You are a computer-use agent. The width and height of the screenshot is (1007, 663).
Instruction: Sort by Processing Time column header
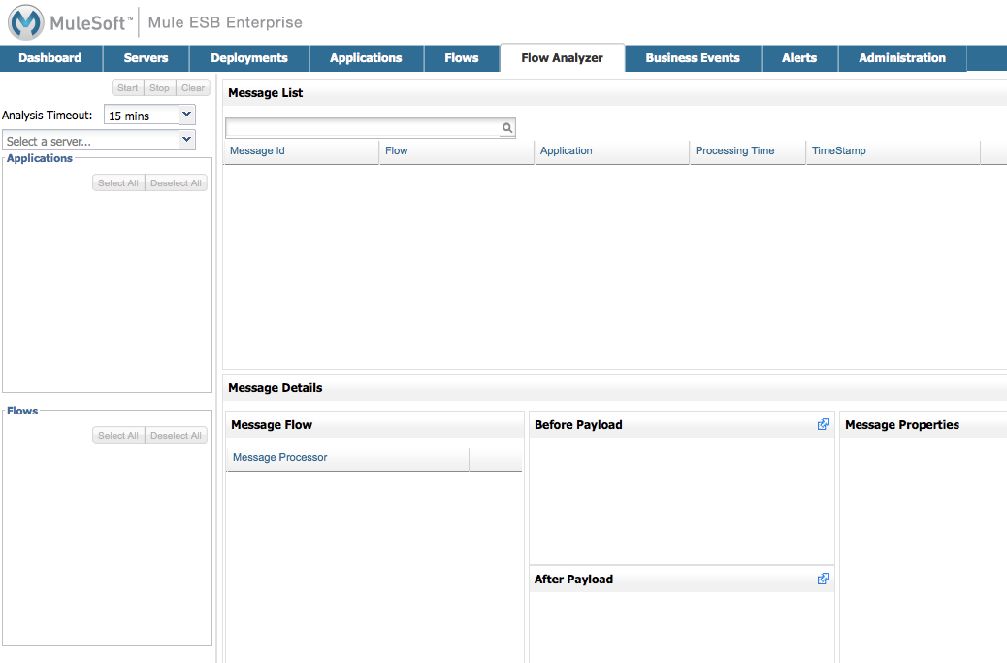734,151
